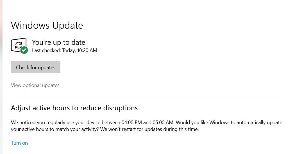Screen dimensions: 295x154
Task: Turn on automatic active hours adjustment
Action: pyautogui.click(x=19, y=143)
